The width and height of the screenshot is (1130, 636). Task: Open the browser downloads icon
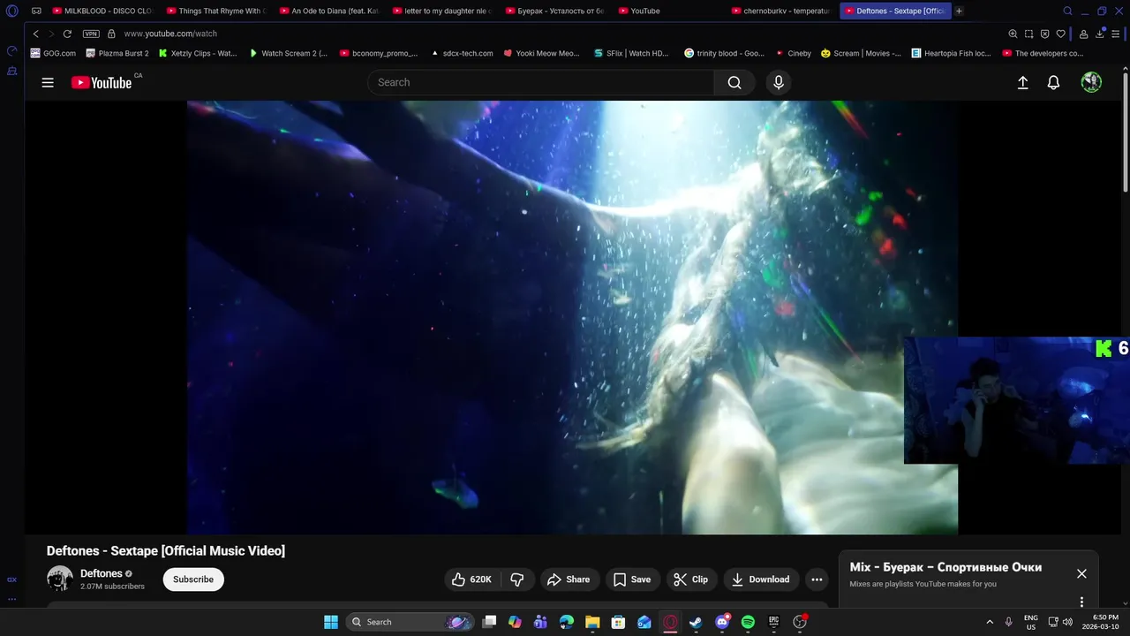point(1100,34)
